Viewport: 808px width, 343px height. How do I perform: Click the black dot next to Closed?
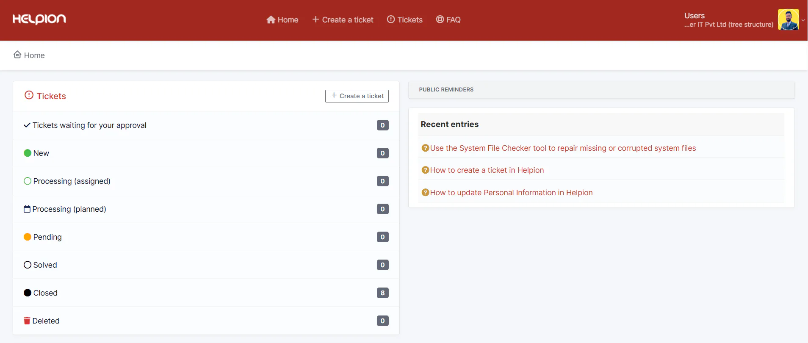[x=28, y=293]
